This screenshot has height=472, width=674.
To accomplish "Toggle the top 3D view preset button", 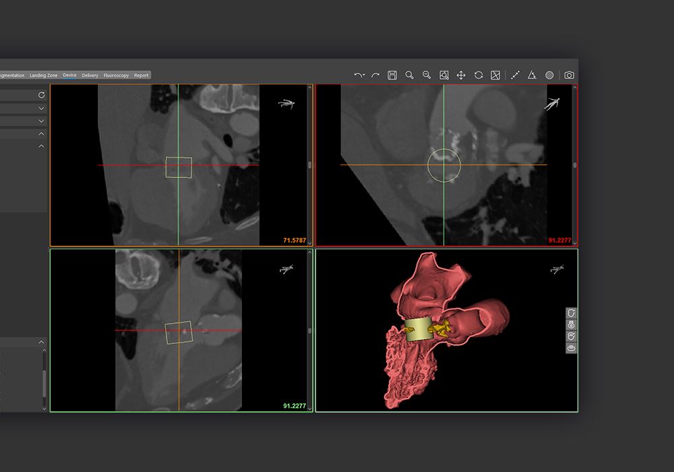I will point(572,314).
